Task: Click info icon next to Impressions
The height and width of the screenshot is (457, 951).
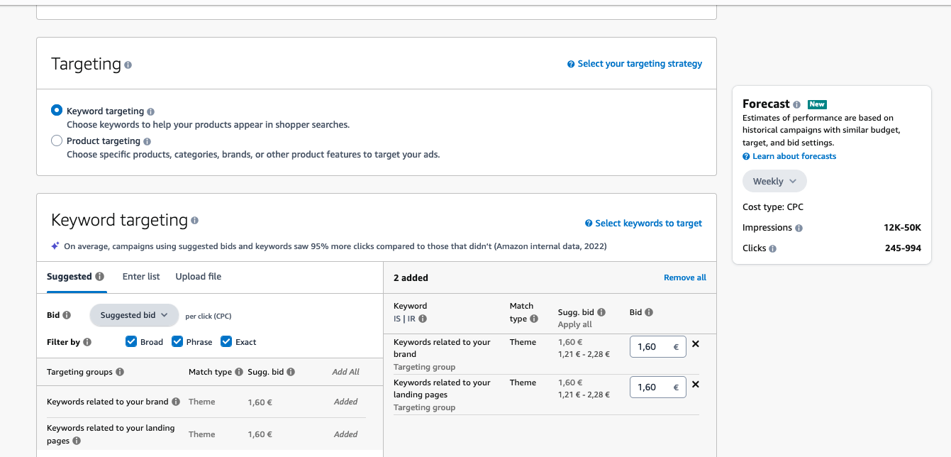Action: tap(799, 228)
